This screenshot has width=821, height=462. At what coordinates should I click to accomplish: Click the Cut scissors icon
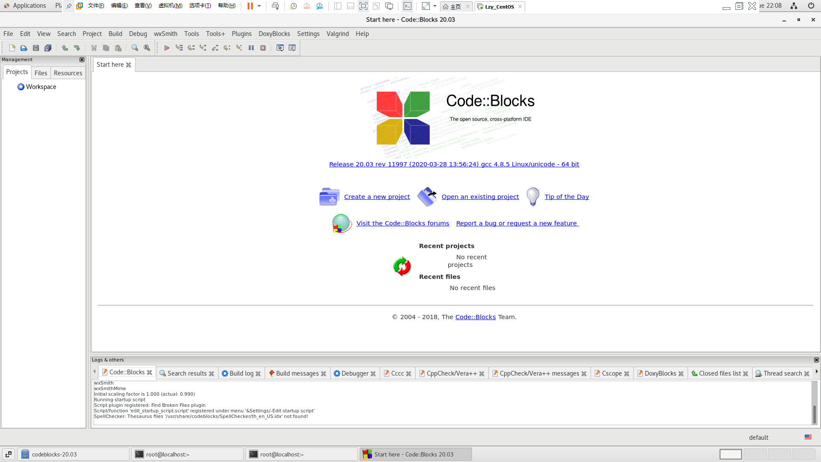94,48
